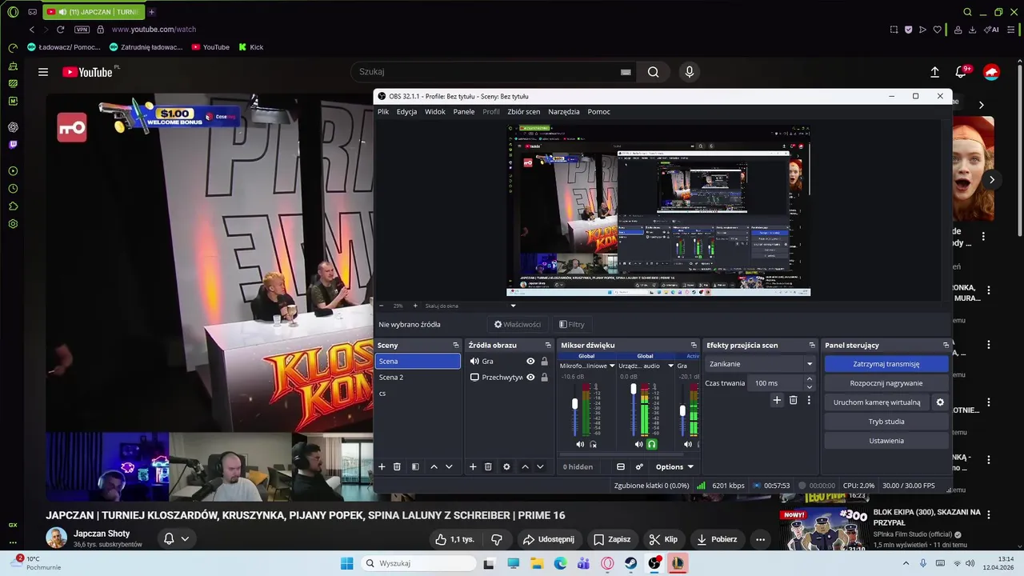Delete source with Źródła obrazu trash icon
1024x576 pixels.
(488, 466)
